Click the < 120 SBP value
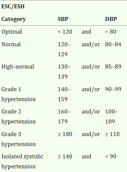127x172 pixels. coord(65,32)
